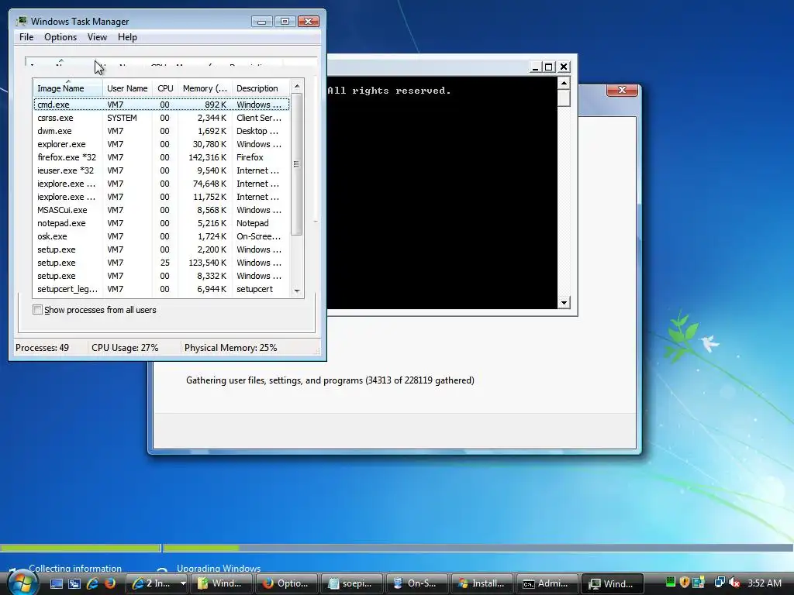Sort processes by the Image Name column
Screen dimensions: 794x595
(68, 88)
